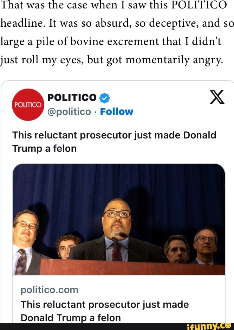Click the politico.com domain label

click(50, 290)
